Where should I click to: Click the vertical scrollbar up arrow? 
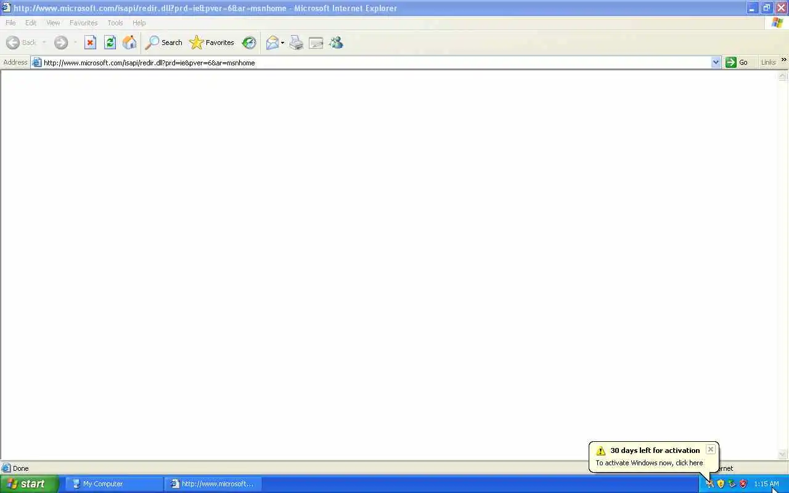coord(783,76)
